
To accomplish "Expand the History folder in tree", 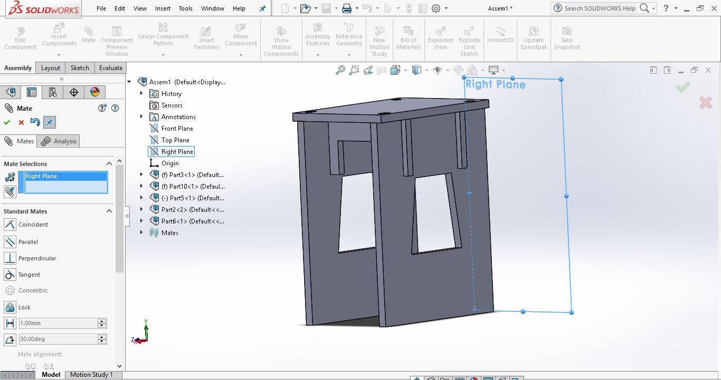I will [x=141, y=94].
